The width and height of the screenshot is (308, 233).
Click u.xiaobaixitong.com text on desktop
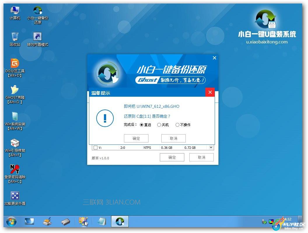click(x=267, y=42)
